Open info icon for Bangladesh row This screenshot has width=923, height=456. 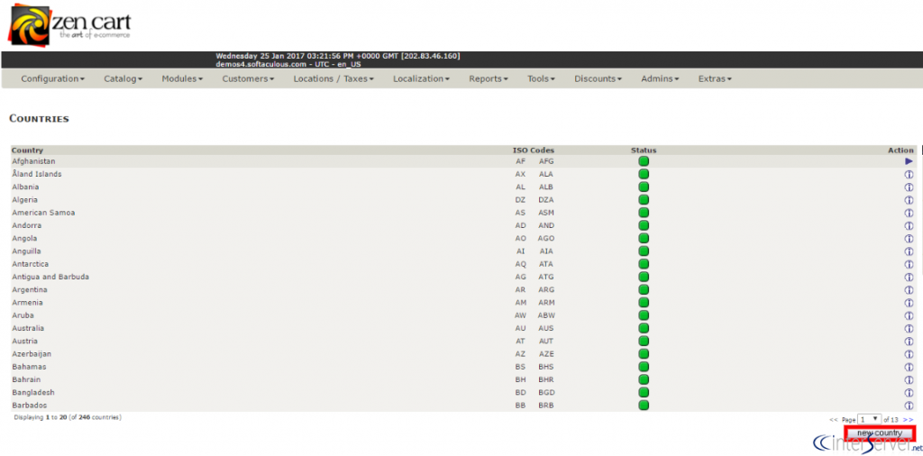coord(909,392)
